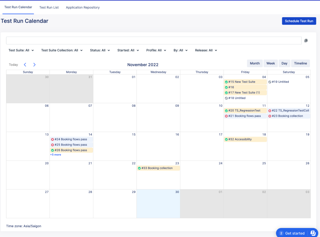320x237 pixels.
Task: Open the #24 Booking flows pass event
Action: (71, 139)
